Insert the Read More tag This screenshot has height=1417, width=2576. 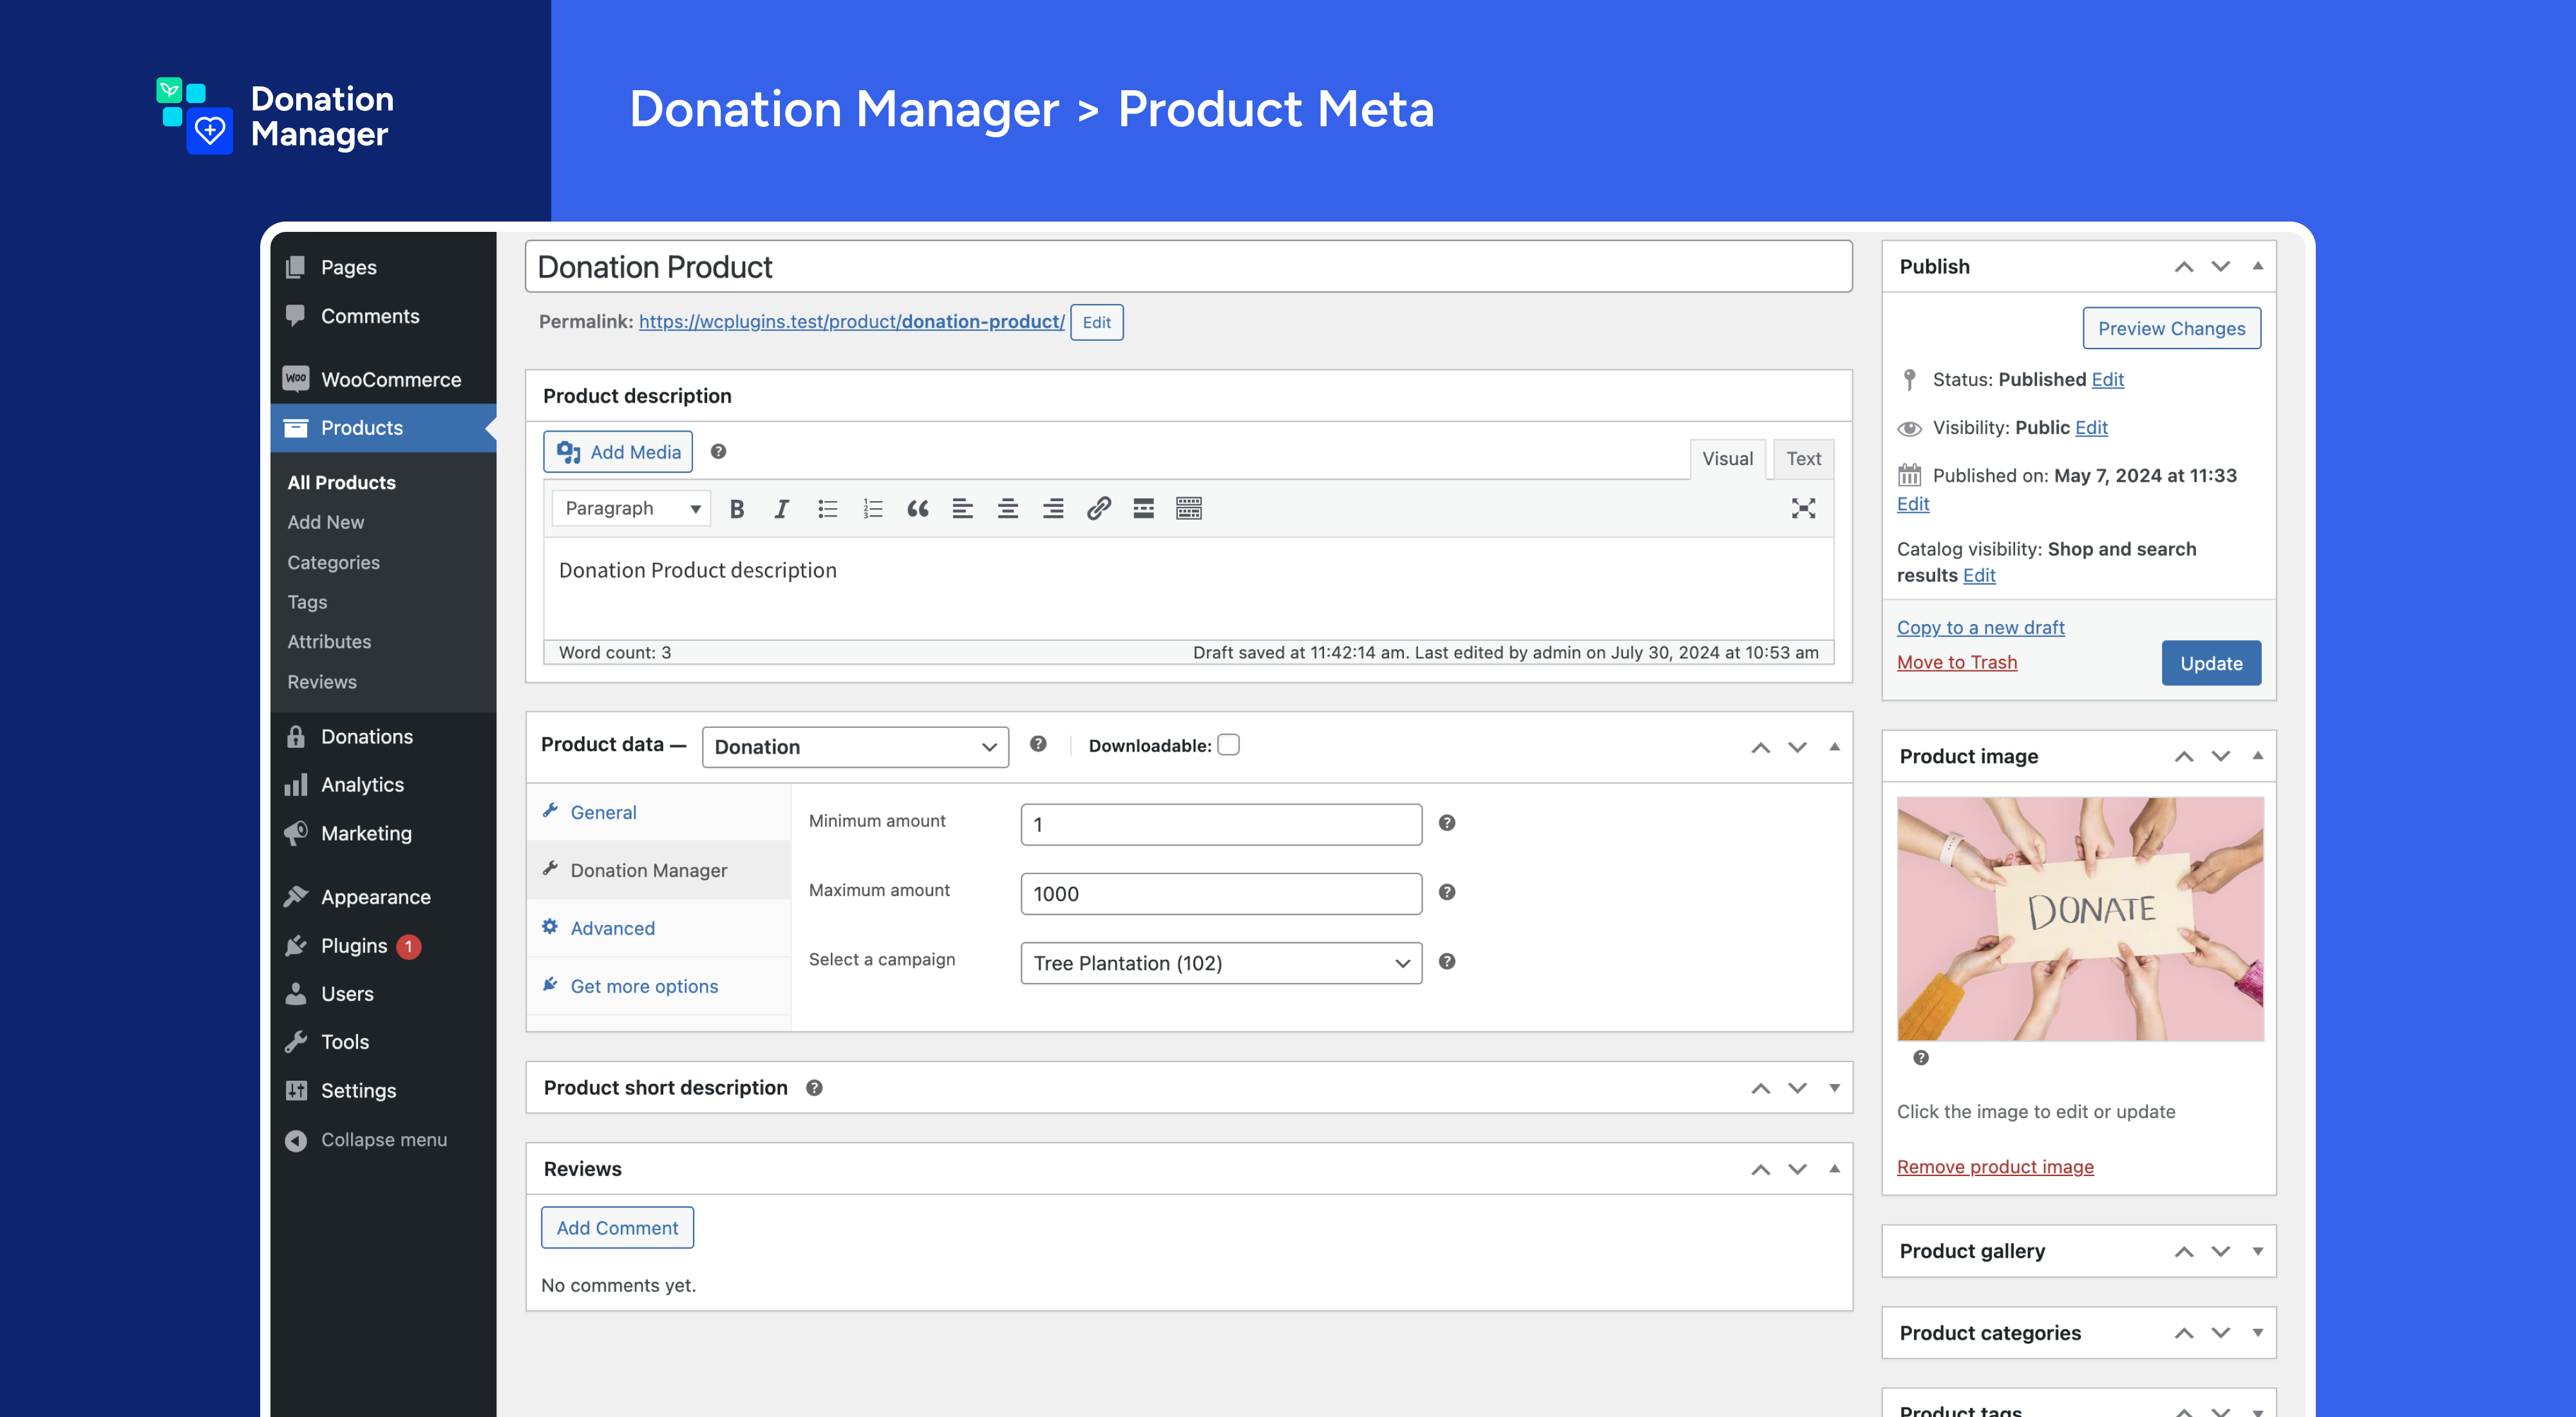click(1143, 509)
